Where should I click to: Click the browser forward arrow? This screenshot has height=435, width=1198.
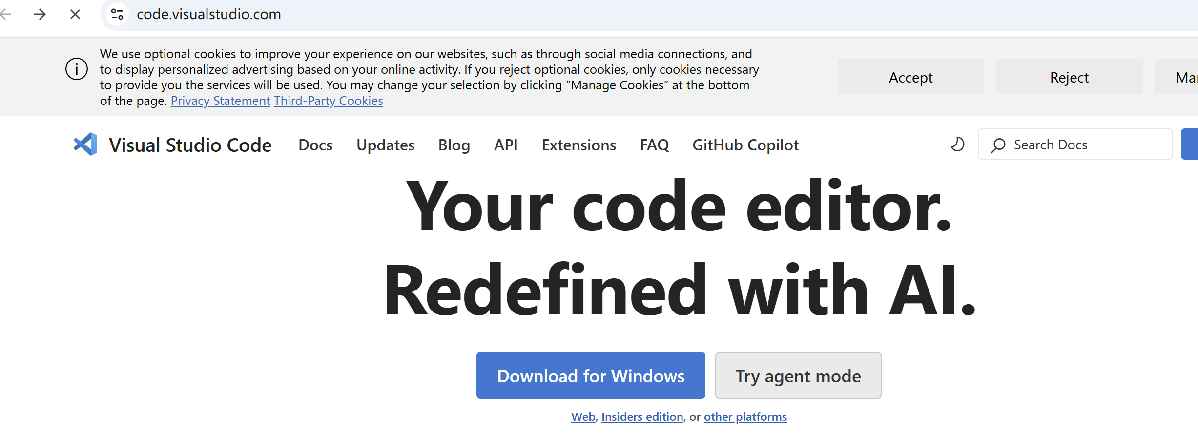click(40, 14)
